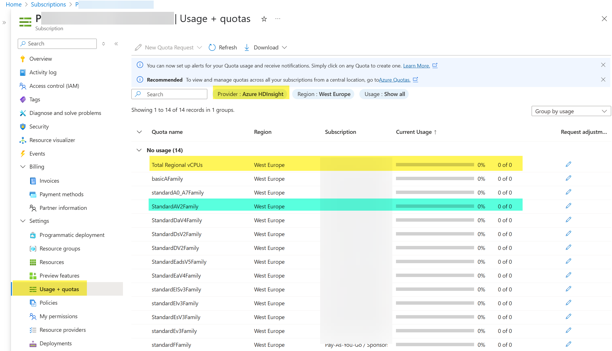Open the ellipsis more-options menu in header

278,19
